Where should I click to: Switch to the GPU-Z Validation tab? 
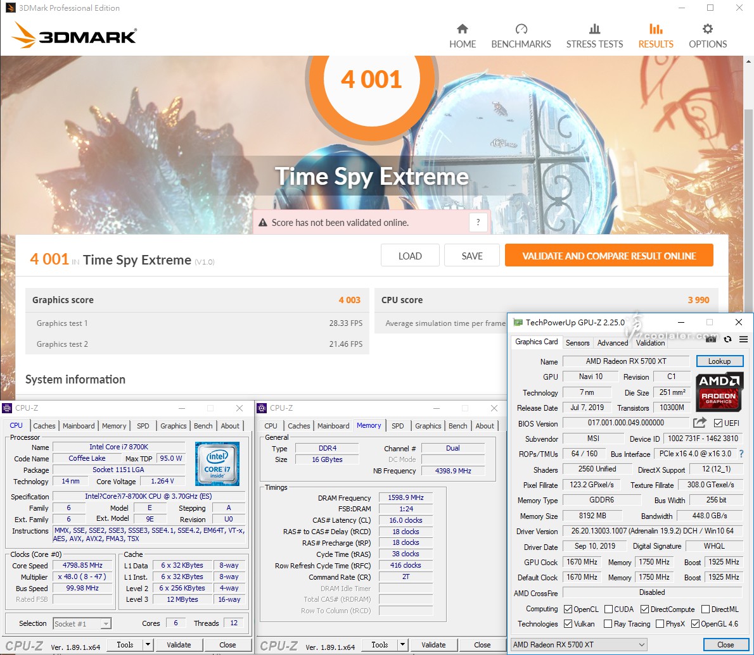[650, 342]
